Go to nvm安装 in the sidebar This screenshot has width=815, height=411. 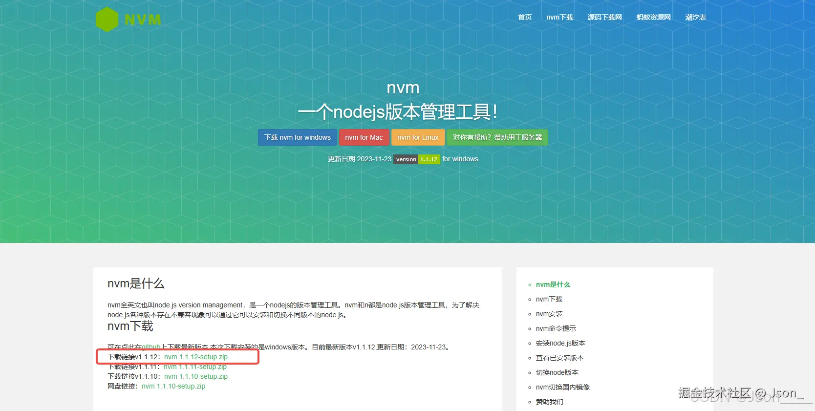[x=549, y=314]
